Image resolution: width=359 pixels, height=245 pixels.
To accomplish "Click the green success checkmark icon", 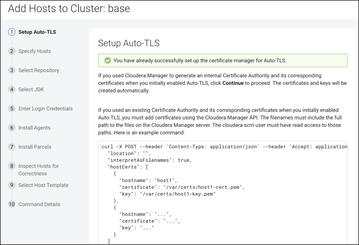I will tap(108, 60).
